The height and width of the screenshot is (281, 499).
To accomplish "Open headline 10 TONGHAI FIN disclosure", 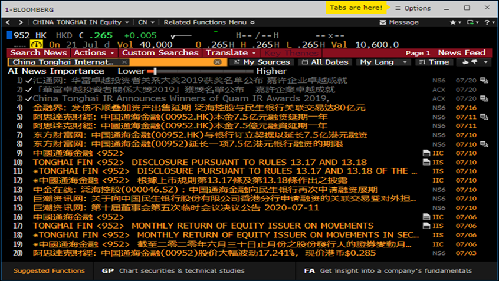I will click(x=200, y=163).
